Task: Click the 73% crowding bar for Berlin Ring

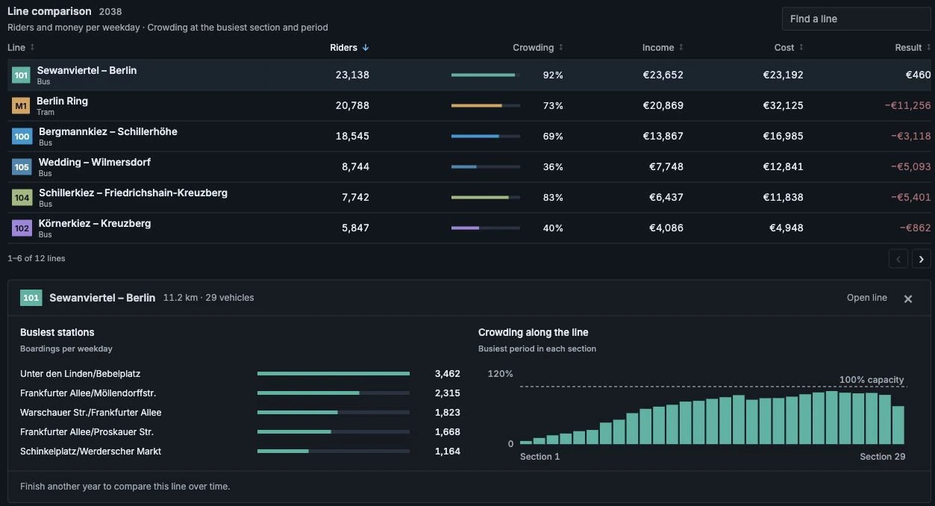Action: click(485, 106)
